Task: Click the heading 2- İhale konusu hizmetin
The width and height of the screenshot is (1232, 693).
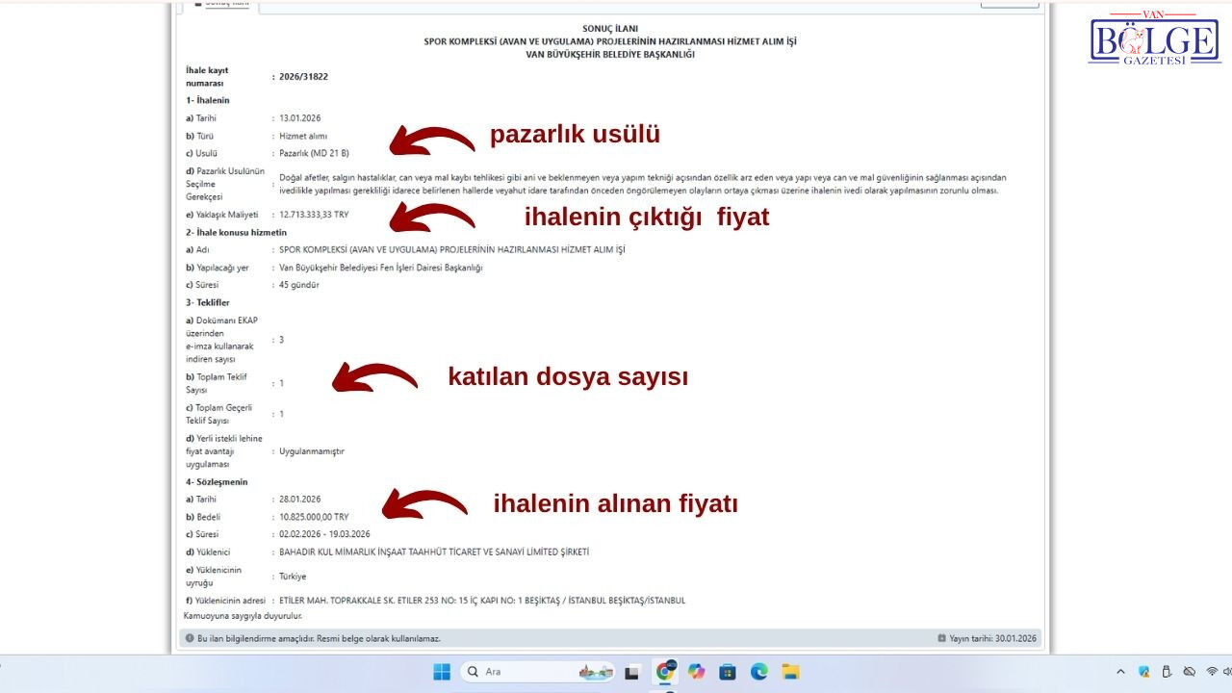Action: click(x=236, y=232)
